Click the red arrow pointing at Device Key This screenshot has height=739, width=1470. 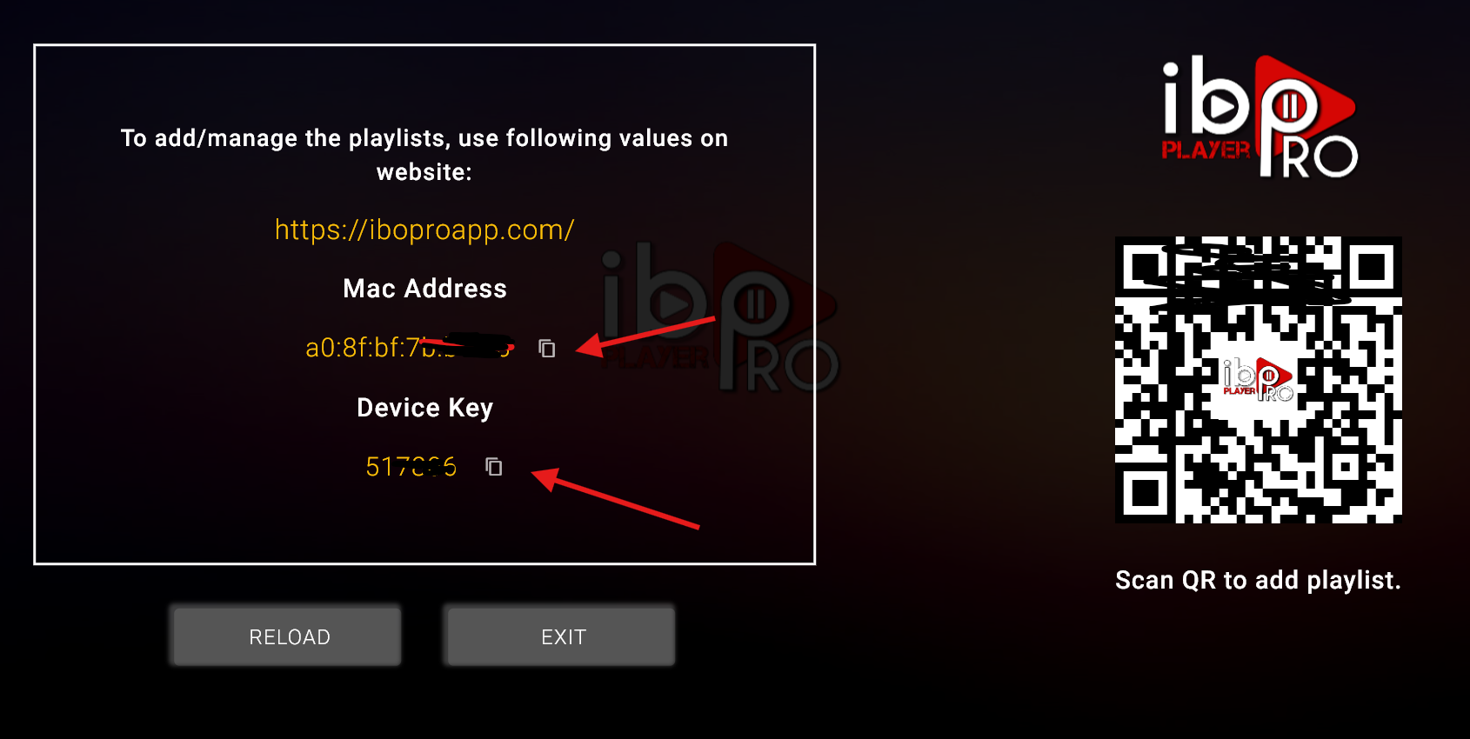point(615,498)
